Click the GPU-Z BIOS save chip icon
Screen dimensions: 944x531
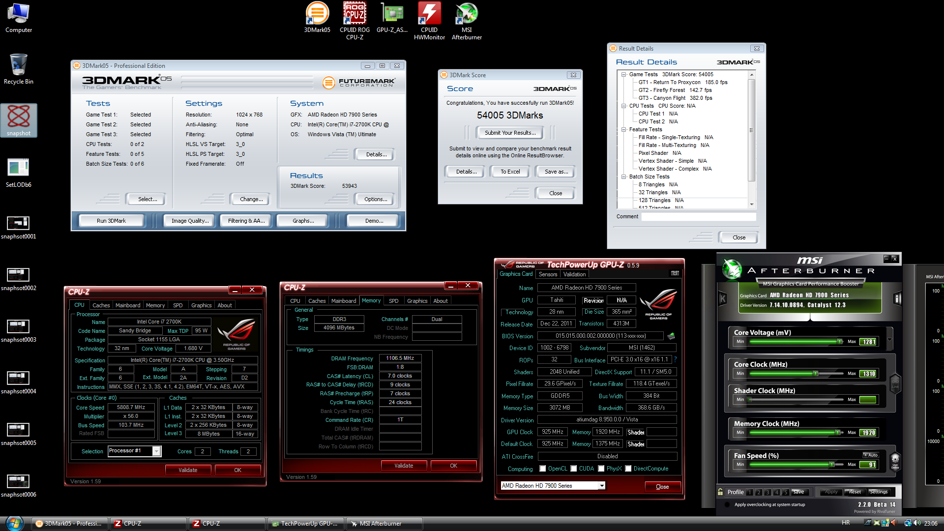pos(671,336)
